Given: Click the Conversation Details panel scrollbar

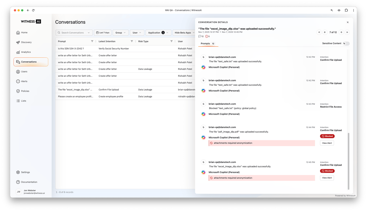Looking at the screenshot, I should tap(349, 161).
